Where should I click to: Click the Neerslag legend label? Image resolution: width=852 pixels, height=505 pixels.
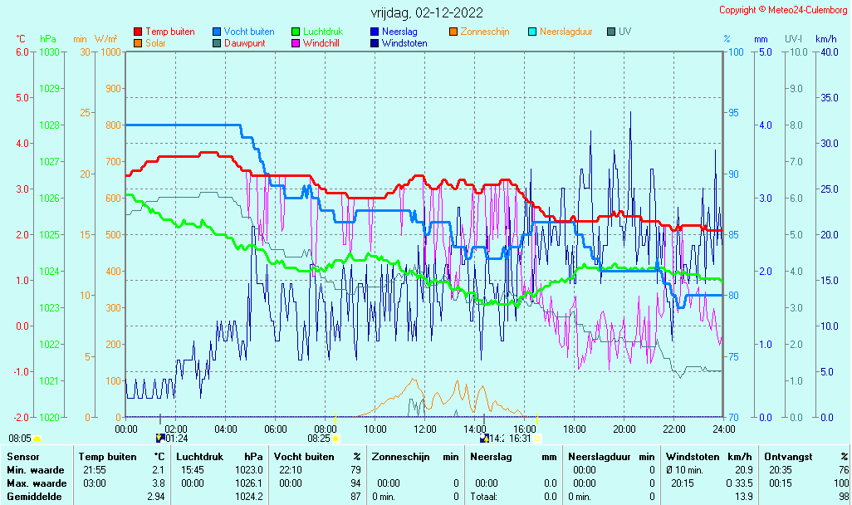click(x=399, y=32)
